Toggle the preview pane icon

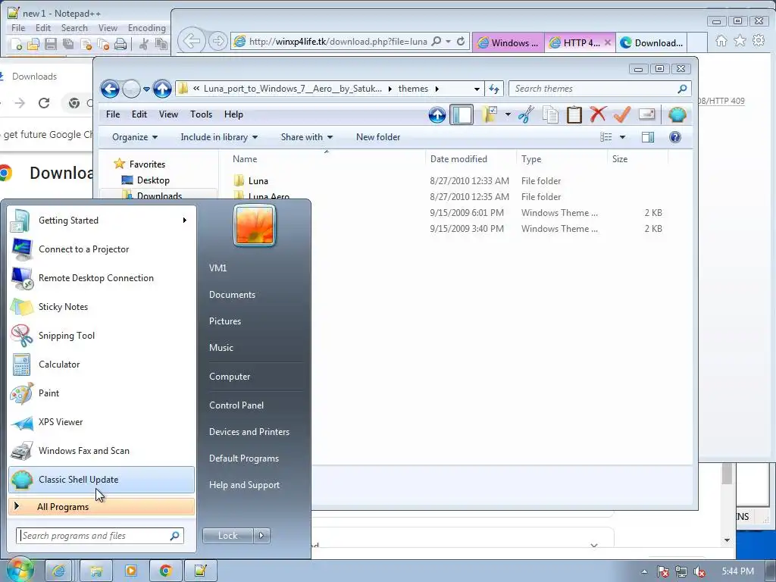[x=648, y=137]
